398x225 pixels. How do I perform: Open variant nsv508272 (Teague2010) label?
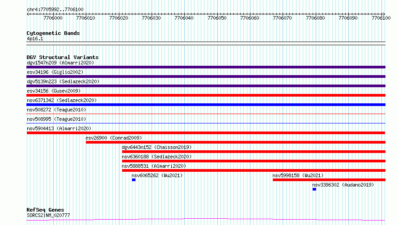pyautogui.click(x=56, y=110)
